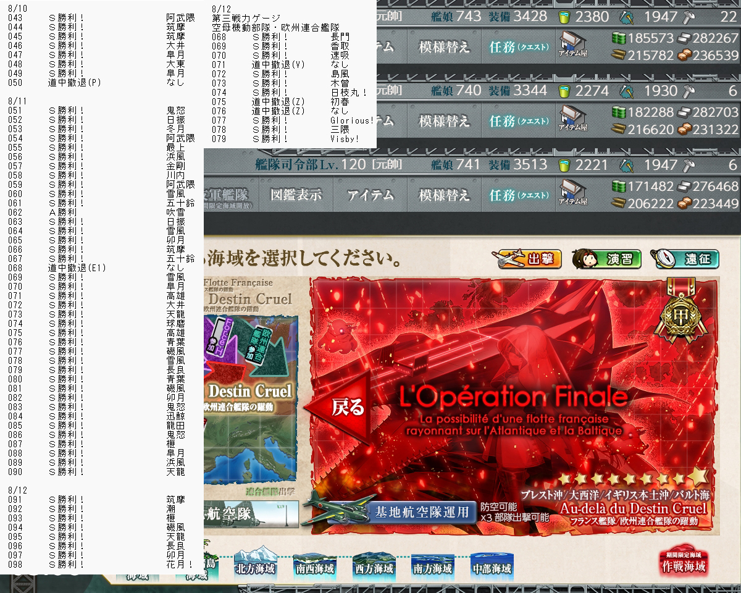Click the repair bucket icon beside 2221

click(563, 165)
